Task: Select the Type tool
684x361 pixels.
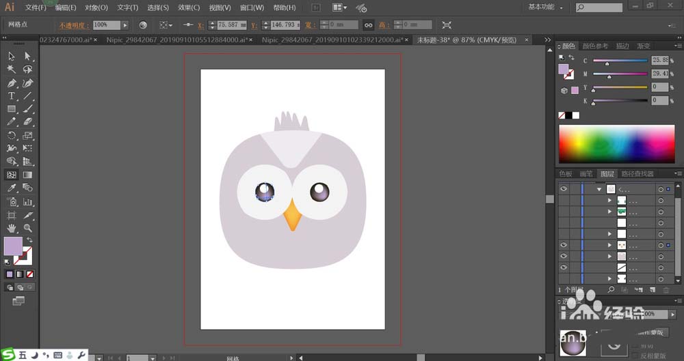Action: pos(12,96)
